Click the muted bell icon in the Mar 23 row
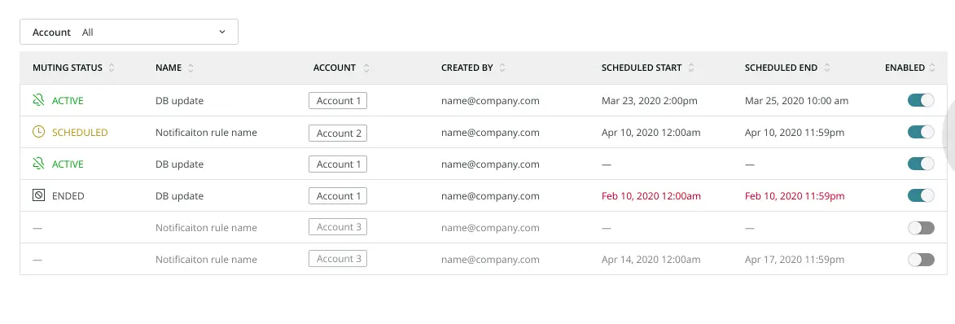The image size is (955, 324). tap(38, 100)
